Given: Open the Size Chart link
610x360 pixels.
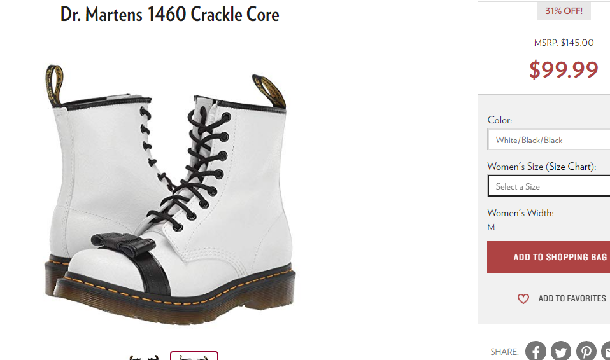Looking at the screenshot, I should click(569, 167).
